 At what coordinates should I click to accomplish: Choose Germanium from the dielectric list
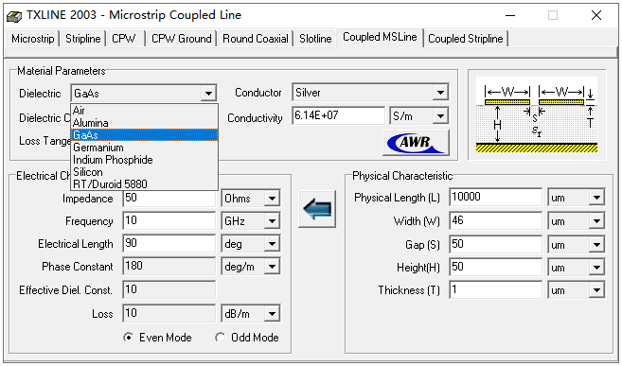(x=145, y=148)
